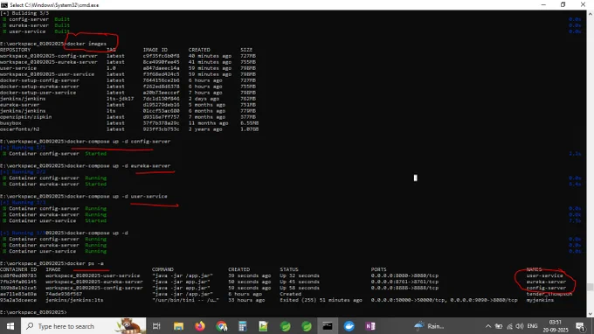Click 'docker-compose up -d config-server' command
594x334 pixels.
[119, 142]
